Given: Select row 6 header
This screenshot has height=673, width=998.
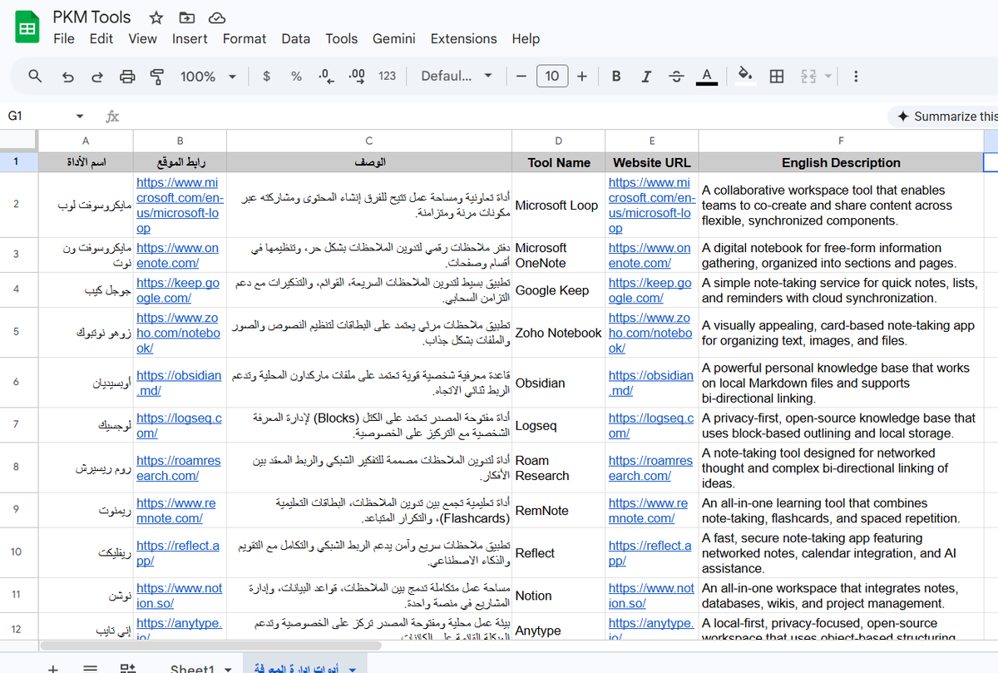Looking at the screenshot, I should coord(17,383).
